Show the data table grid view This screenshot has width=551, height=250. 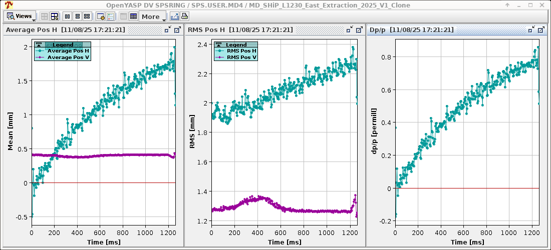tap(133, 16)
